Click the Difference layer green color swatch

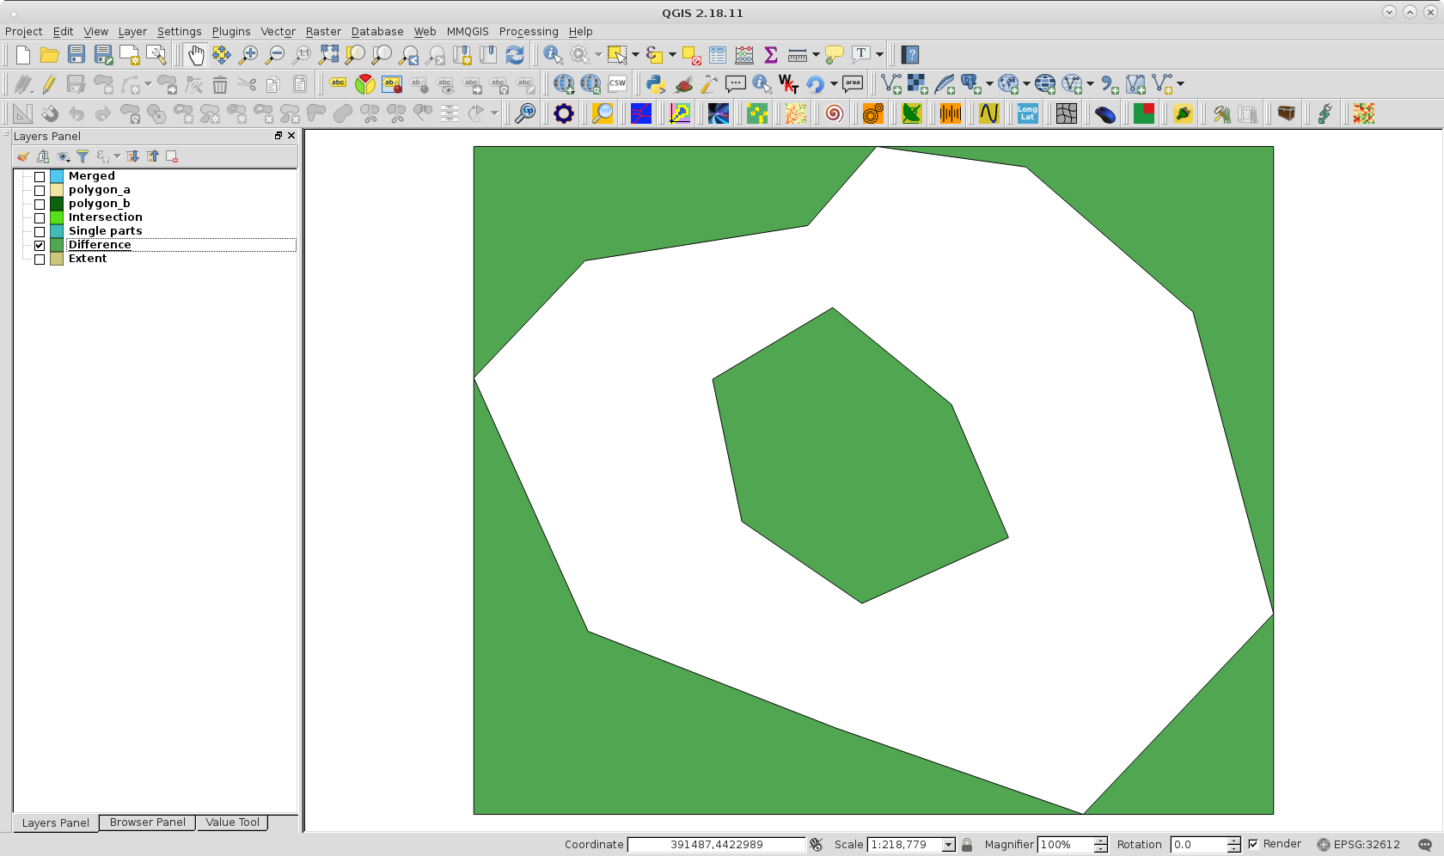pos(57,246)
